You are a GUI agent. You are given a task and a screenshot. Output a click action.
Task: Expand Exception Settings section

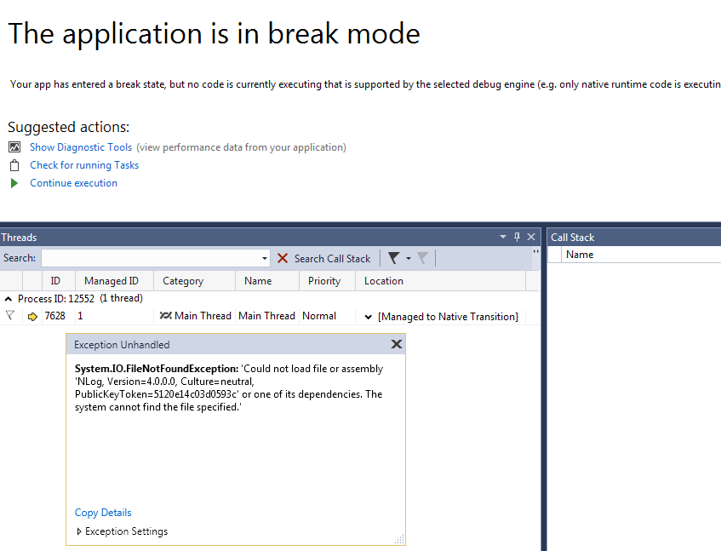click(x=79, y=531)
